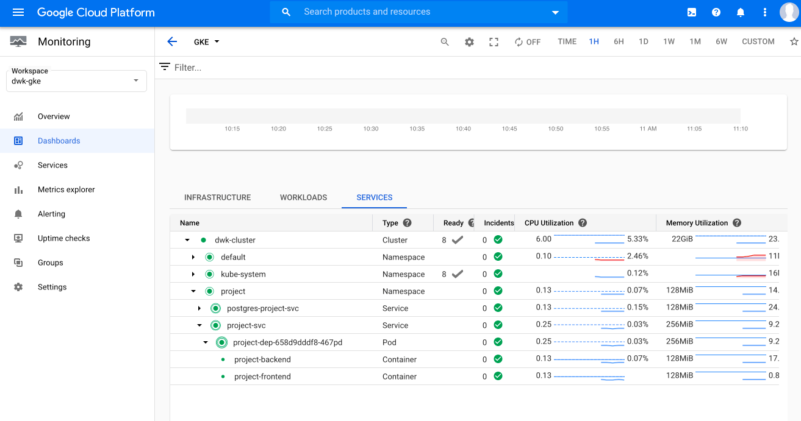Click the project-svc service status icon
The image size is (801, 421).
click(215, 325)
